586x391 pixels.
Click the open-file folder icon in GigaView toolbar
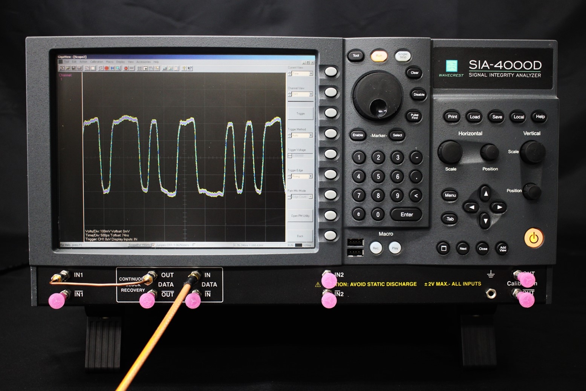tap(68, 68)
